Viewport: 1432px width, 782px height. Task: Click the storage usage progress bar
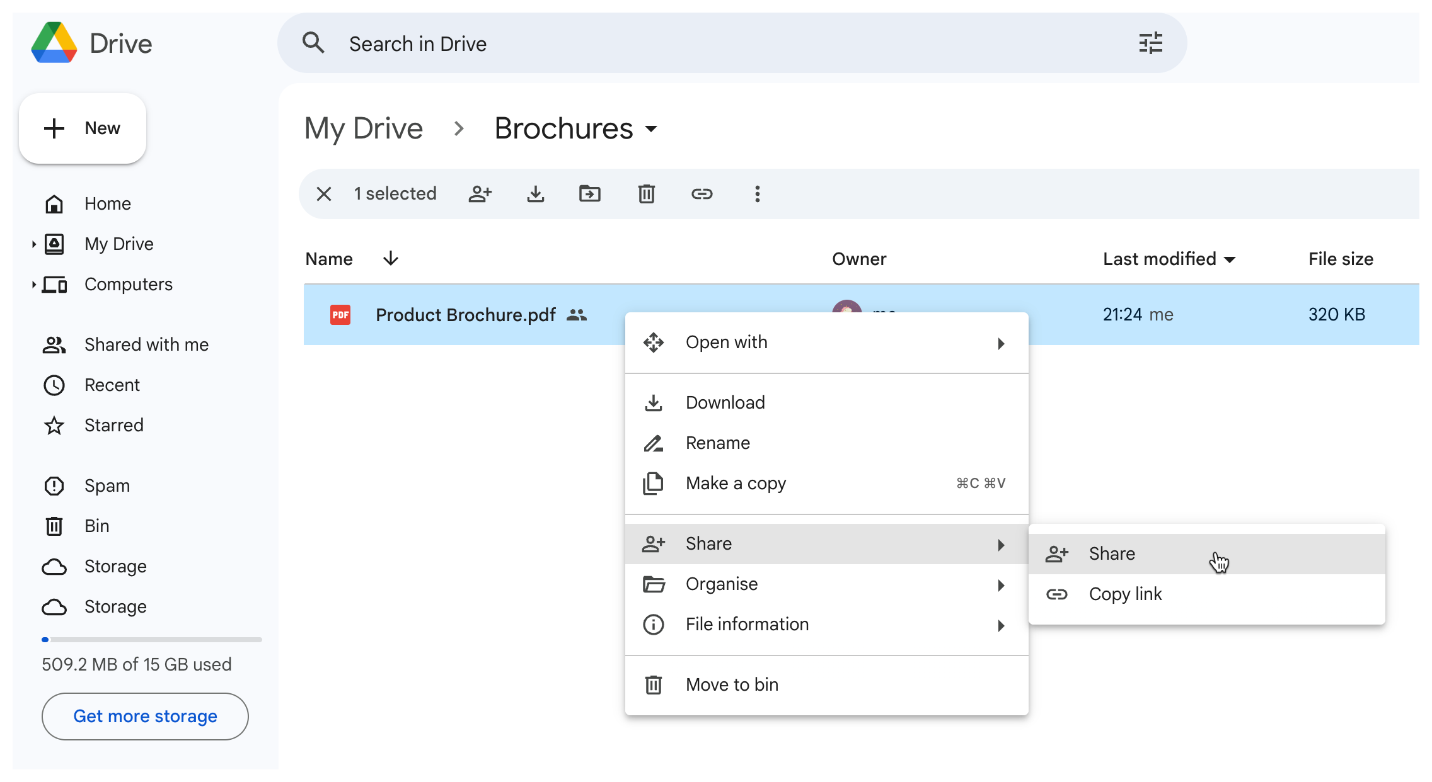pos(151,640)
